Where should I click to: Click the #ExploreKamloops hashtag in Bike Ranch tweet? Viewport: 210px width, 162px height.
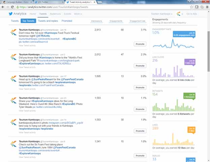click(x=42, y=101)
